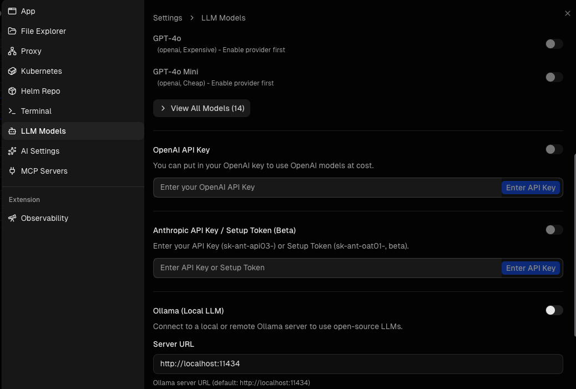Toggle the Anthropic API Key provider switch
The height and width of the screenshot is (389, 576).
(554, 230)
